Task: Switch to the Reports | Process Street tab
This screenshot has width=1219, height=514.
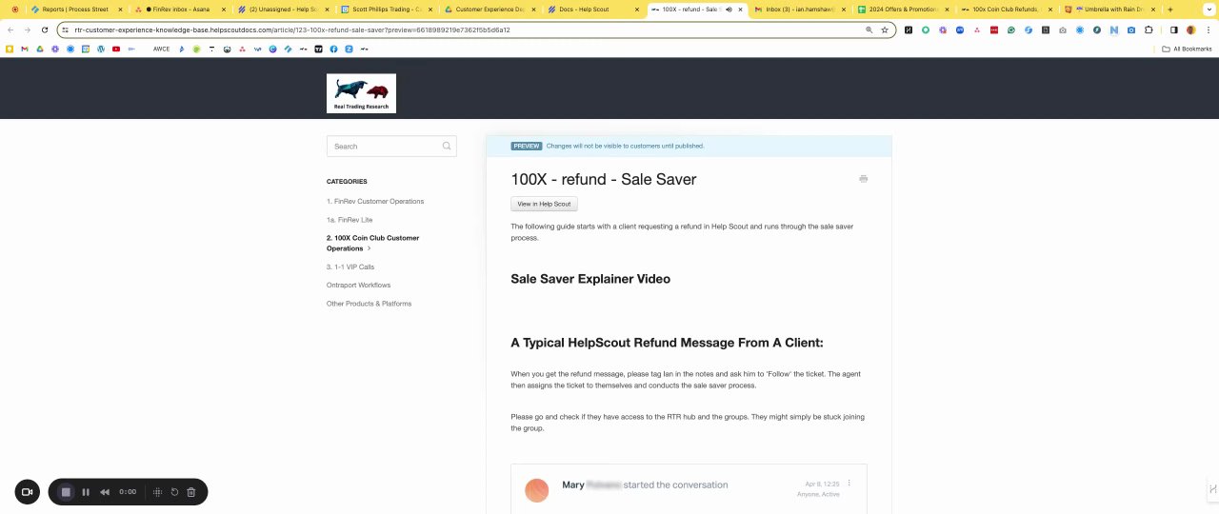Action: tap(74, 10)
